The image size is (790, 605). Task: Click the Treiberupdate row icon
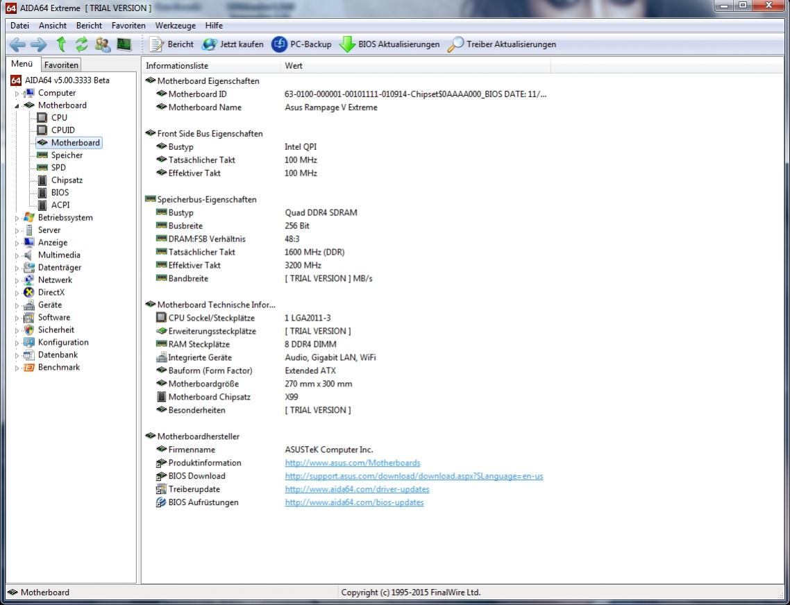[161, 488]
